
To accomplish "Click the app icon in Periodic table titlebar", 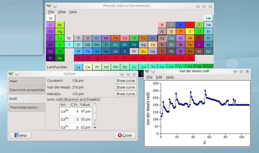I will tap(48, 6).
